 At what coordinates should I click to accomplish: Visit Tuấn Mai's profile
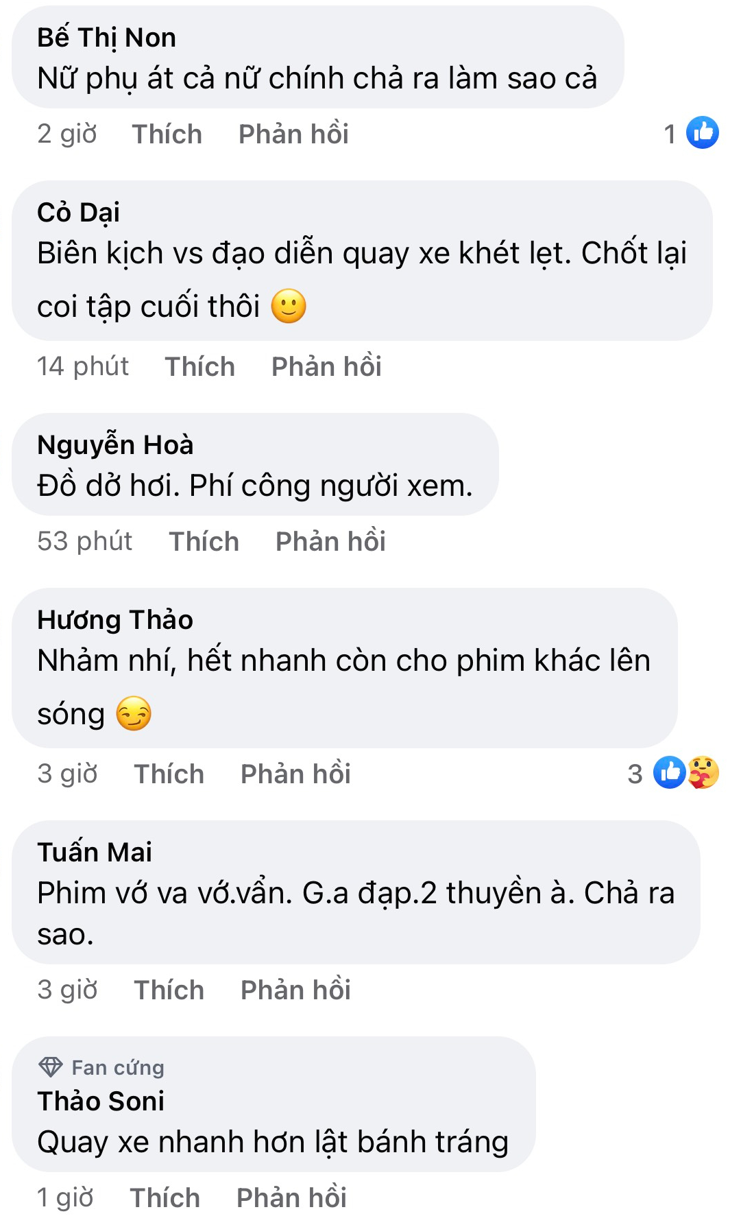(95, 852)
